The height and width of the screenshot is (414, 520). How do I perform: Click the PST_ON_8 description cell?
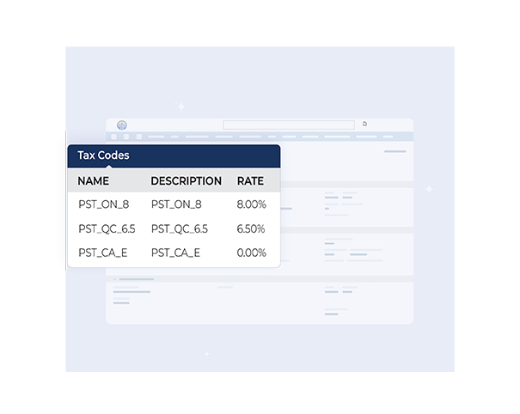point(176,204)
